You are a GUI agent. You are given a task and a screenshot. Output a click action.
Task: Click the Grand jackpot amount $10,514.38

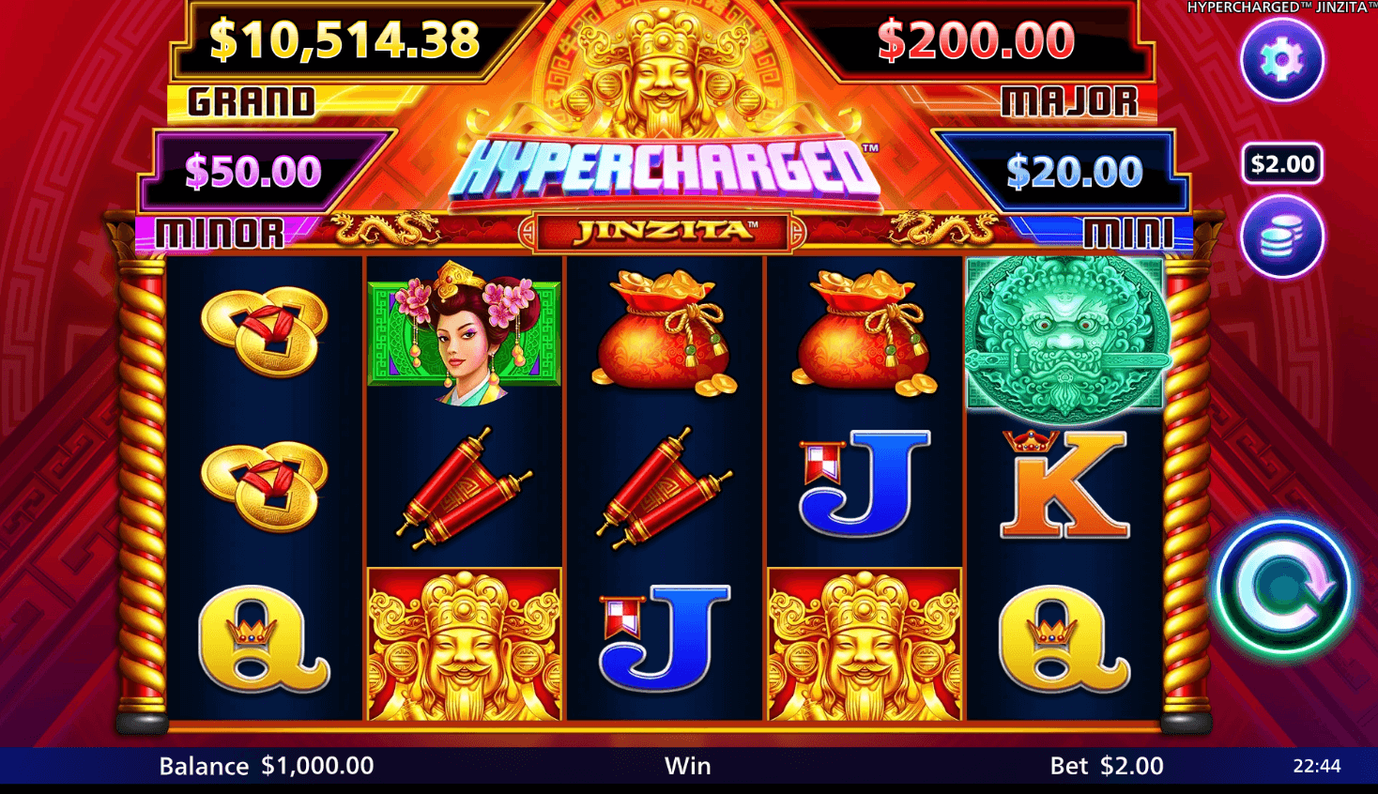pyautogui.click(x=344, y=39)
